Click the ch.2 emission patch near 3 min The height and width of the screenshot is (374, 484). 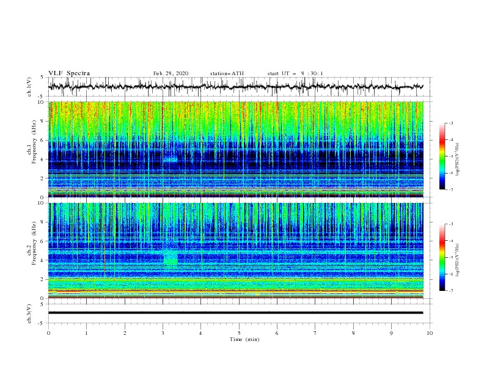(x=170, y=257)
